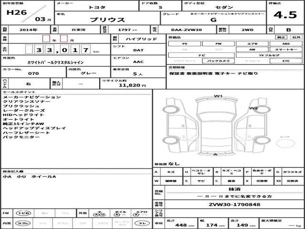Click the W1 mark on car diagram
Image resolution: width=305 pixels, height=229 pixels.
[218, 96]
